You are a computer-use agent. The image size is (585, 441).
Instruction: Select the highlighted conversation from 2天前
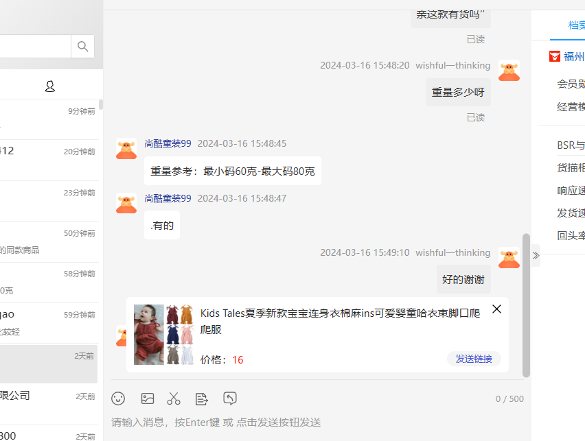pyautogui.click(x=49, y=364)
